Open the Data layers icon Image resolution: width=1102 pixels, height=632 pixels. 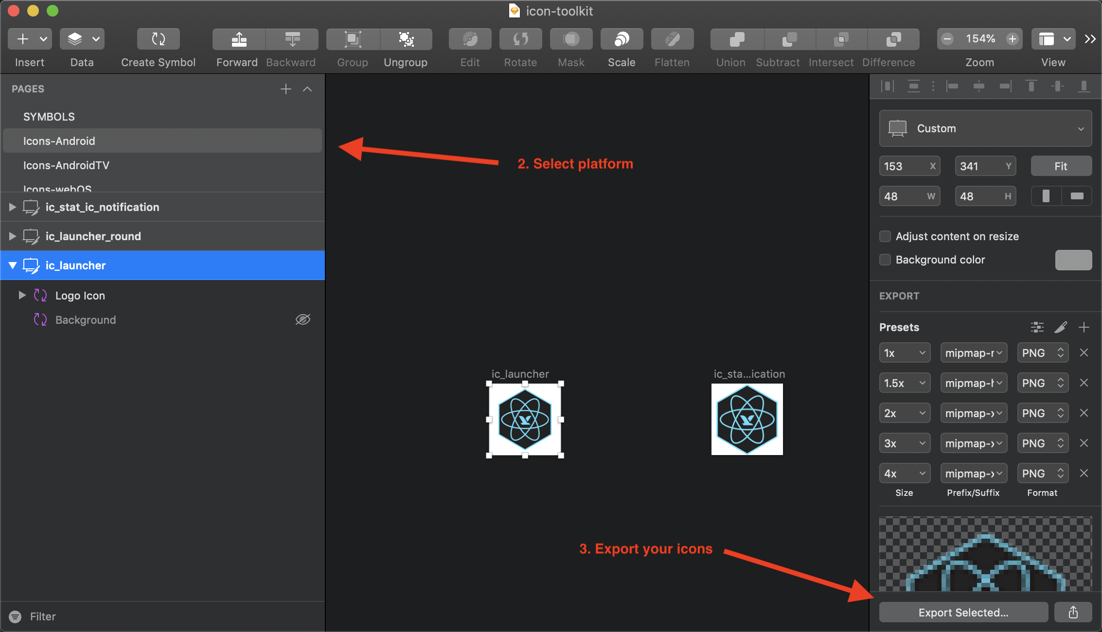(x=74, y=39)
